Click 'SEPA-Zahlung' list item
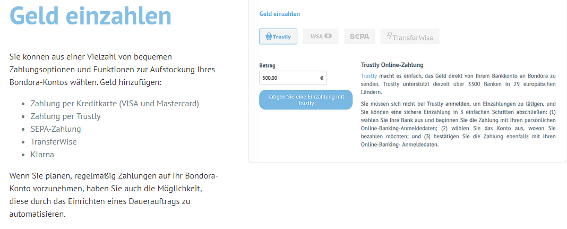The height and width of the screenshot is (229, 567). (x=56, y=129)
